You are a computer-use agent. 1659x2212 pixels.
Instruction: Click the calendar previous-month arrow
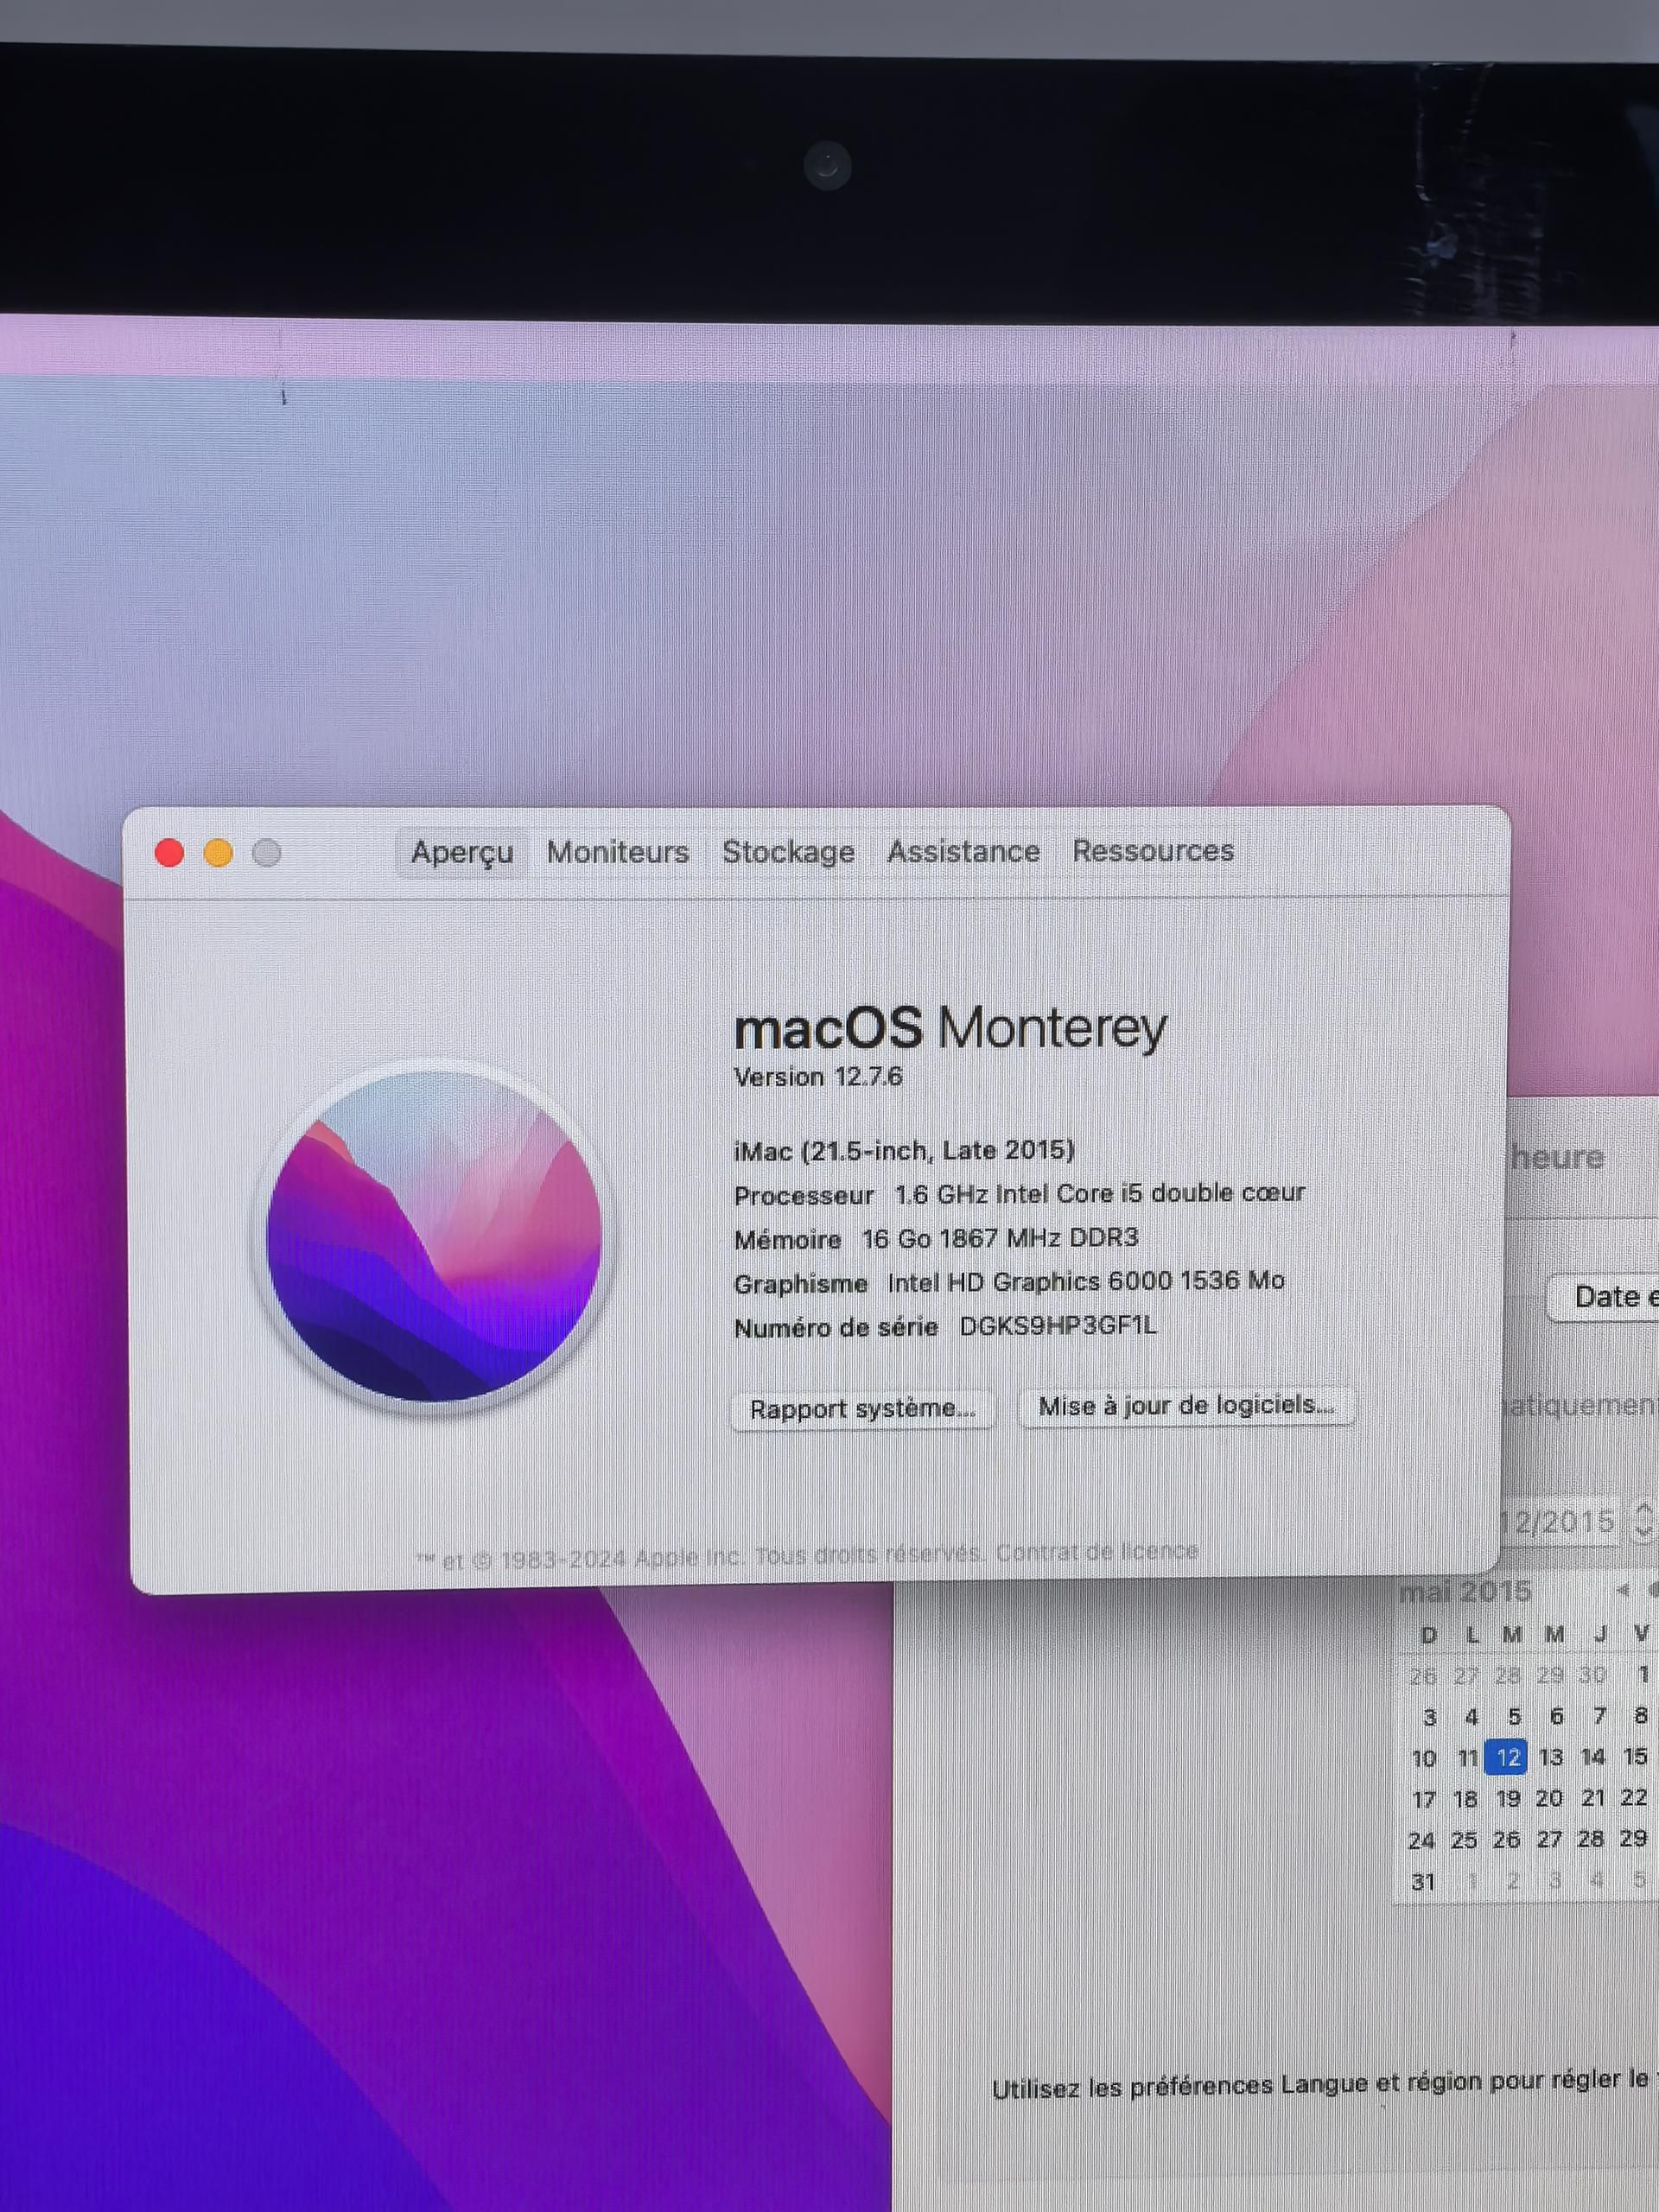click(x=1621, y=1590)
